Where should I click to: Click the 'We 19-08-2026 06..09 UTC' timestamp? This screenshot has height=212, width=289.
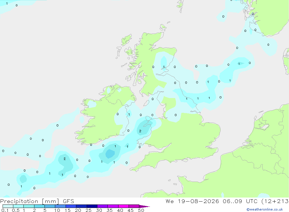(x=212, y=201)
